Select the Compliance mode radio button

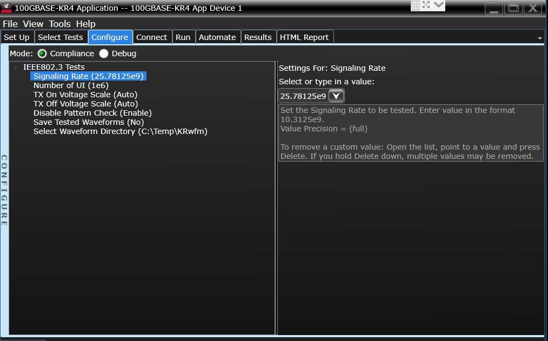click(x=43, y=54)
